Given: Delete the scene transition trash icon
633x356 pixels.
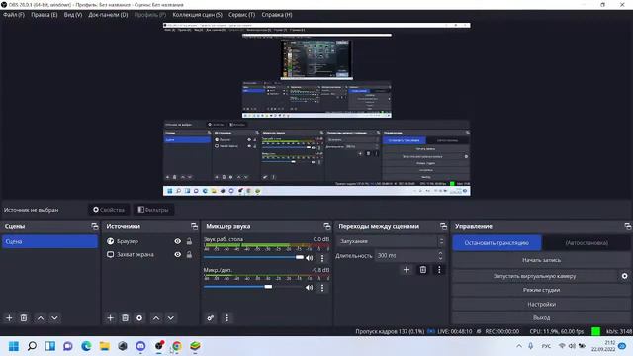Looking at the screenshot, I should (423, 270).
